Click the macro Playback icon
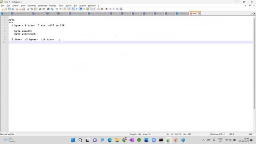The height and width of the screenshot is (144, 256). tap(114, 9)
